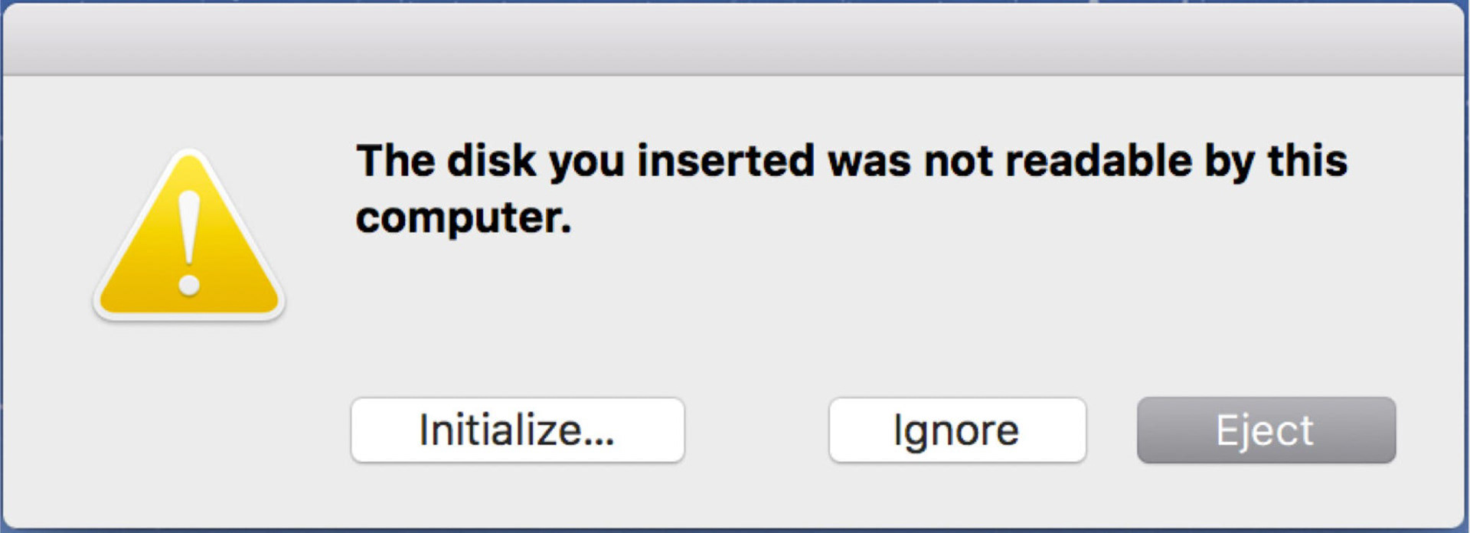Dismiss the alert by choosing Ignore
1470x533 pixels.
coord(956,430)
